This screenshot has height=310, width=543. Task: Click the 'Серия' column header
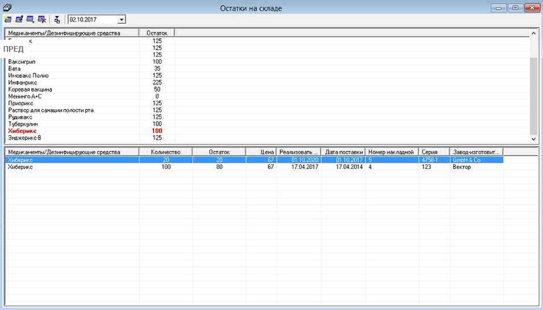coord(434,152)
